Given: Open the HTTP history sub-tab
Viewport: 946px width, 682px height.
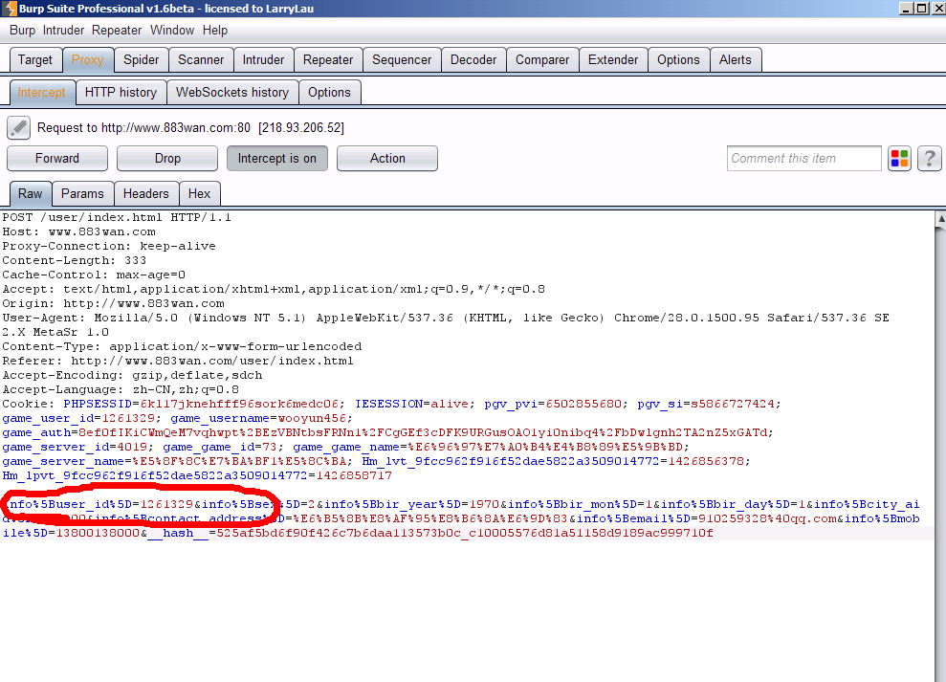Looking at the screenshot, I should pyautogui.click(x=121, y=93).
